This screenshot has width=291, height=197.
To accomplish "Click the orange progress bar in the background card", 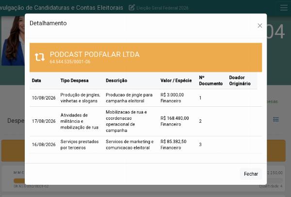I will click(x=19, y=181).
